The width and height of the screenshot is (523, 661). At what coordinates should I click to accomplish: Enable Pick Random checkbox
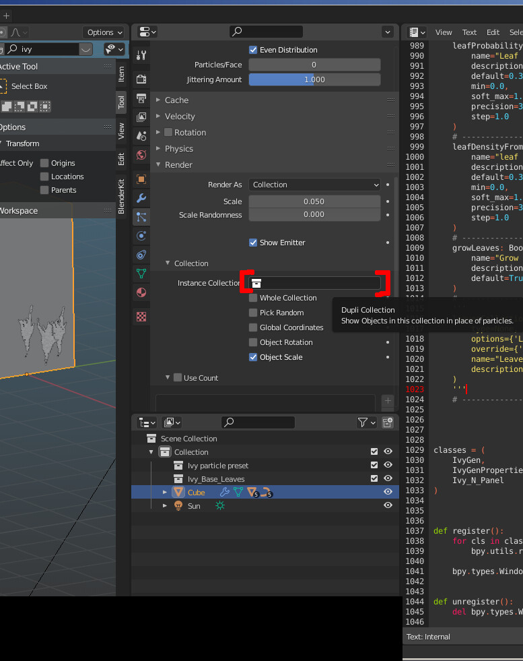[253, 313]
